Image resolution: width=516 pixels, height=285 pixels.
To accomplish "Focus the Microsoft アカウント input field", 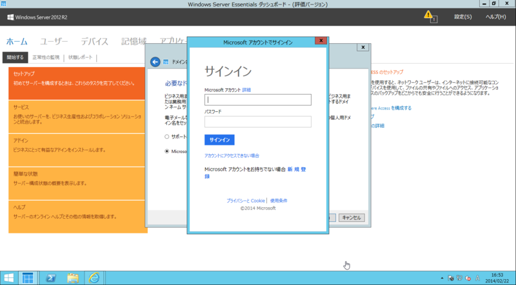I will pos(257,100).
